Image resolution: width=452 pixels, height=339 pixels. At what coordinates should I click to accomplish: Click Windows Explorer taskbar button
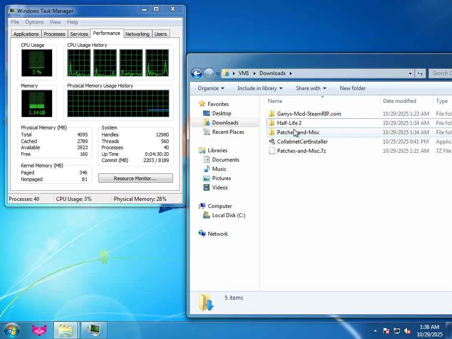click(x=65, y=330)
